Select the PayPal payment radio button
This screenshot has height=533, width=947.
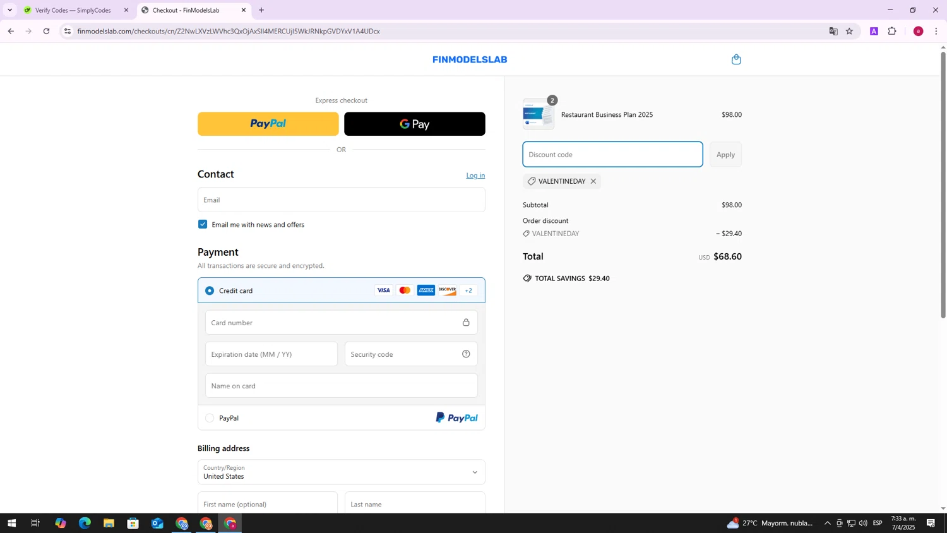(x=210, y=418)
